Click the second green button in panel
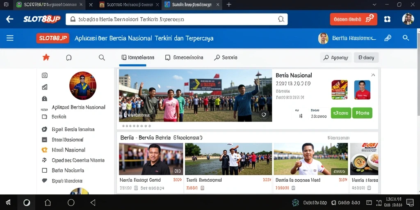 tap(362, 113)
